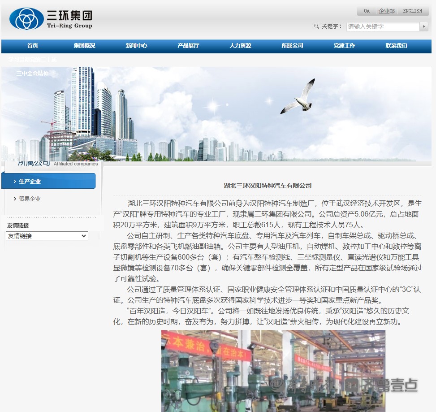The width and height of the screenshot is (436, 412).
Task: Open 集团概况 menu item
Action: point(84,46)
